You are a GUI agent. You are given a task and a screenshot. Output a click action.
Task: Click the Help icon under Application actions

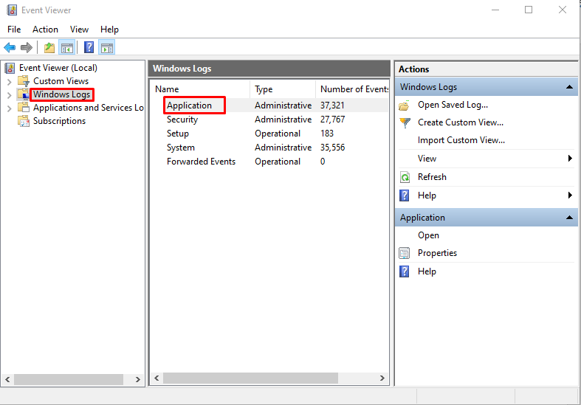click(405, 271)
